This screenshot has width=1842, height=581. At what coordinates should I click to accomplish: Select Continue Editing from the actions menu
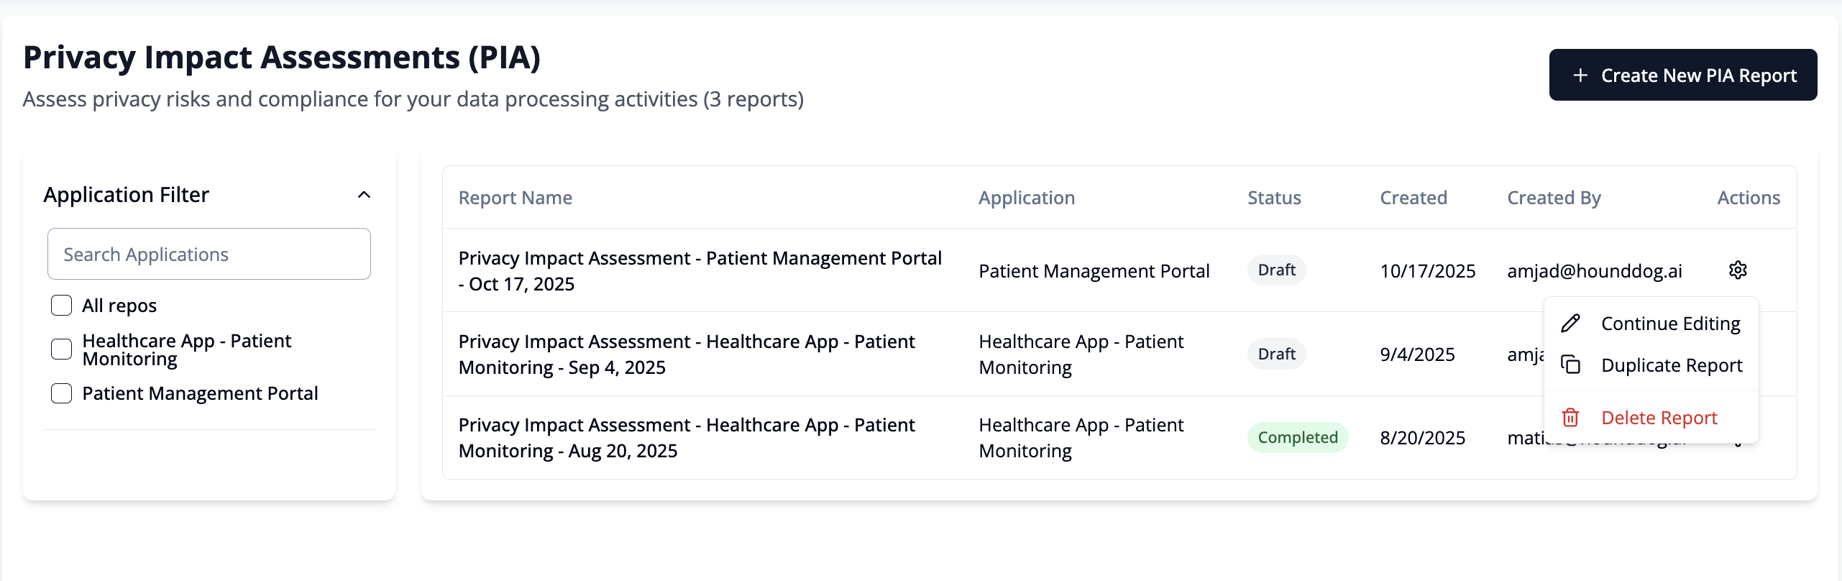[x=1670, y=324]
